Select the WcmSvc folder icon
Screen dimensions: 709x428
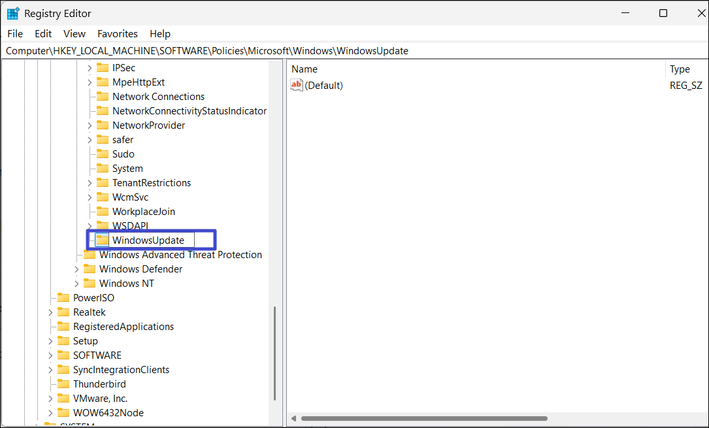click(x=103, y=197)
